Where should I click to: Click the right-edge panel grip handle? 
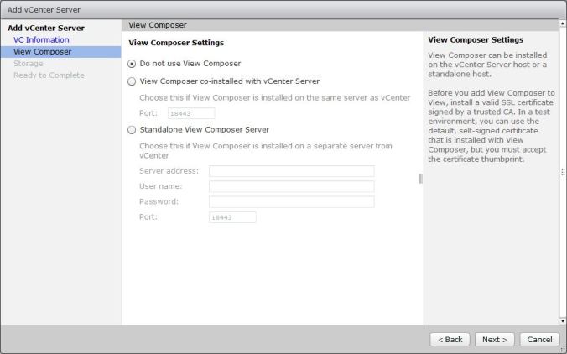pos(563,172)
